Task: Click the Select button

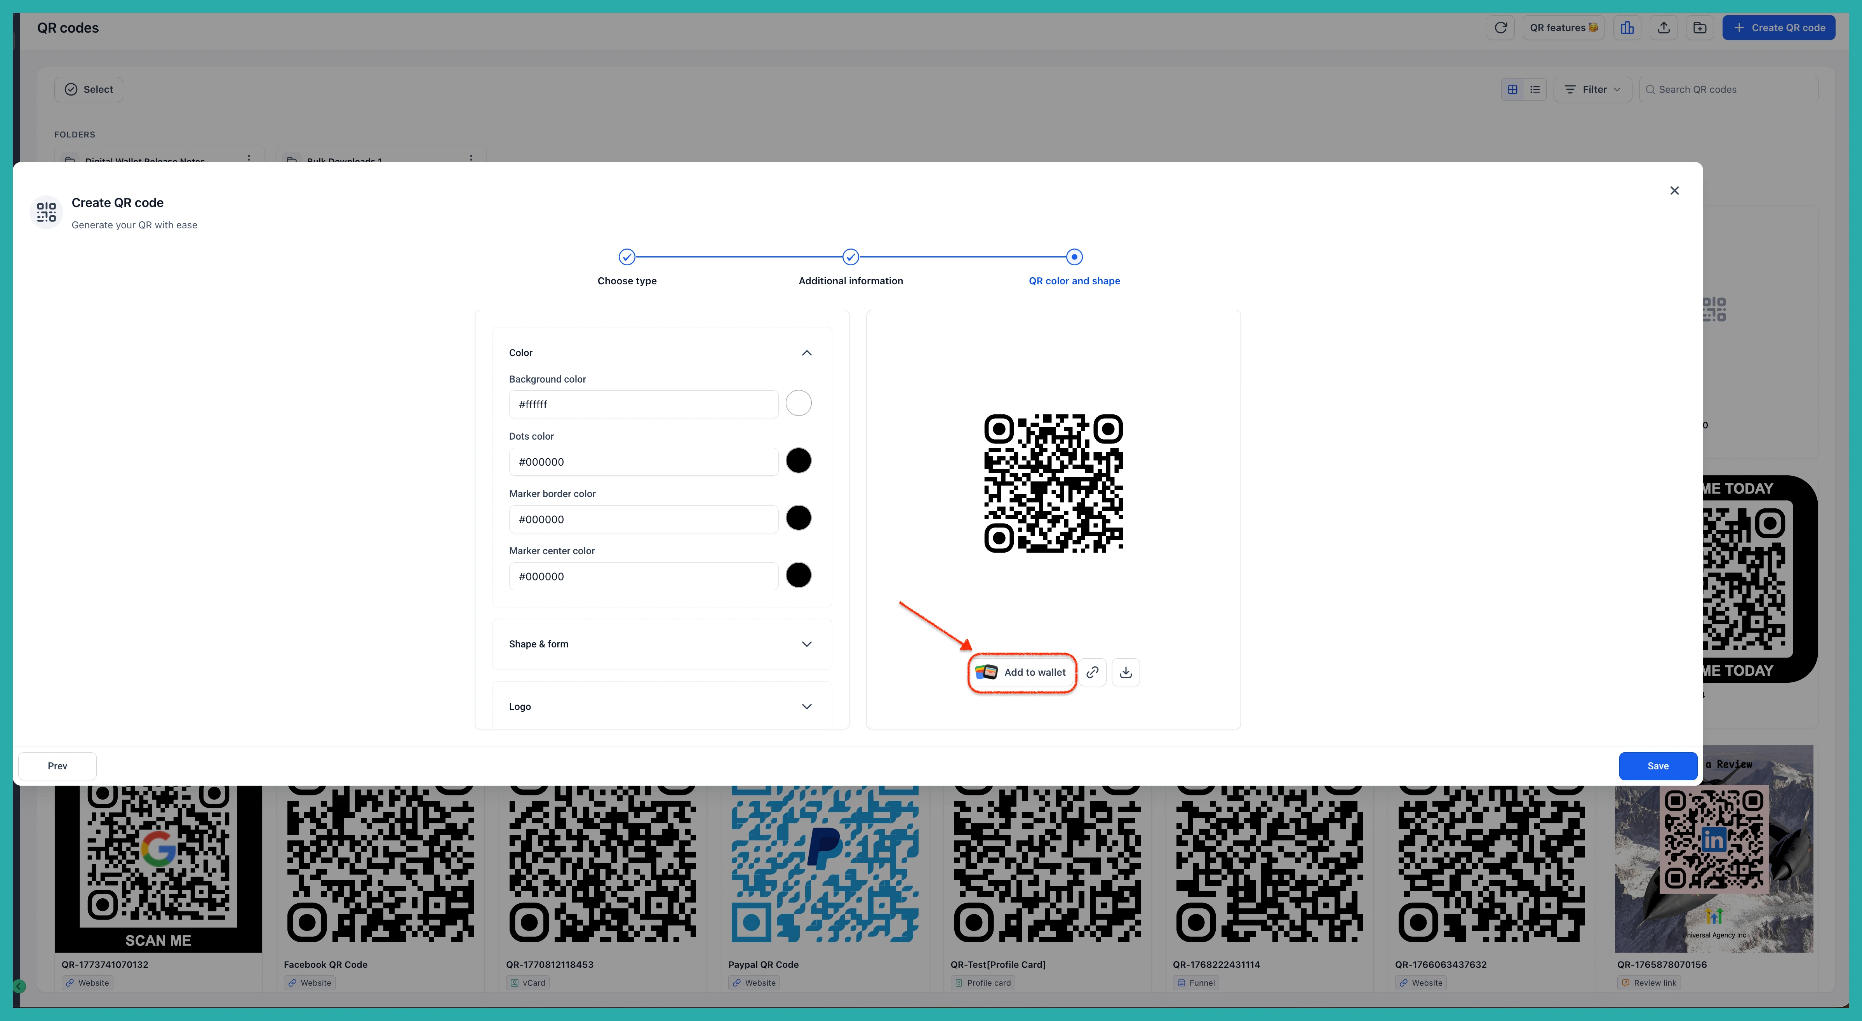Action: pos(89,90)
